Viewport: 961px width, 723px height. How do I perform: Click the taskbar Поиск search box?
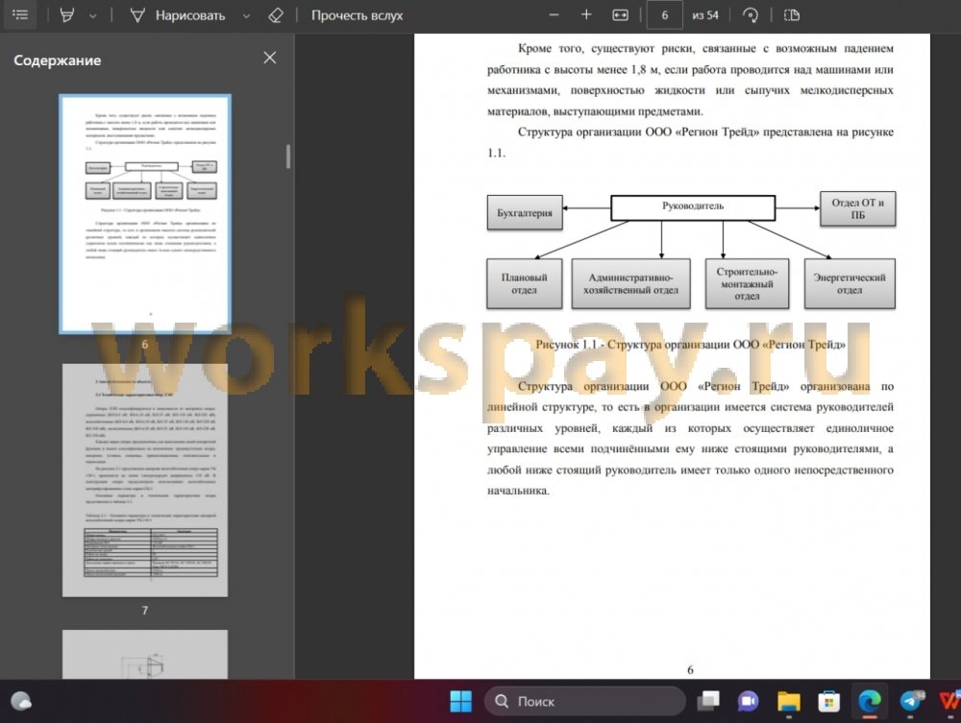[x=584, y=701]
